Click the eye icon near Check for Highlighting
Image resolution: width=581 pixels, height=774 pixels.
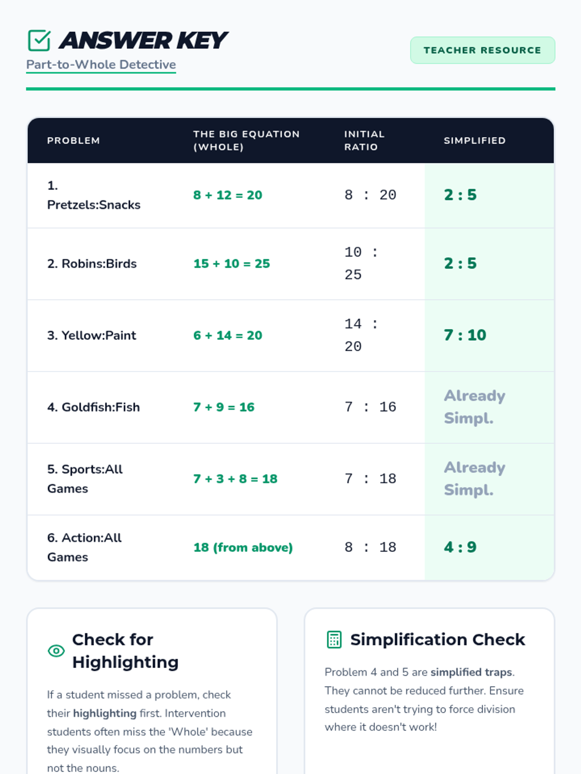click(x=56, y=651)
